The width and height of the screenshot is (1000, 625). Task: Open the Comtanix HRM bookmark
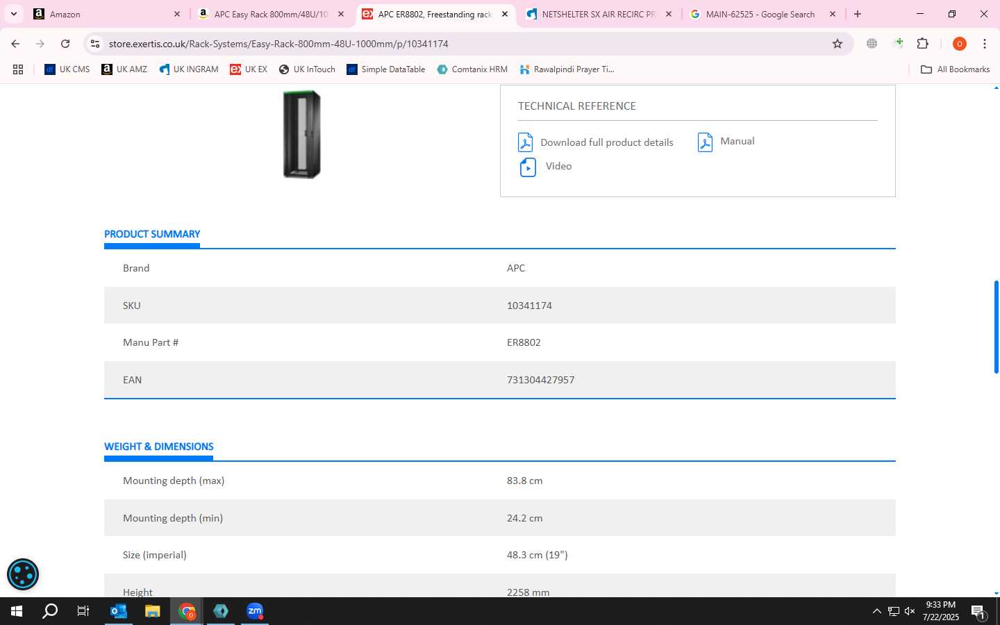(x=472, y=69)
